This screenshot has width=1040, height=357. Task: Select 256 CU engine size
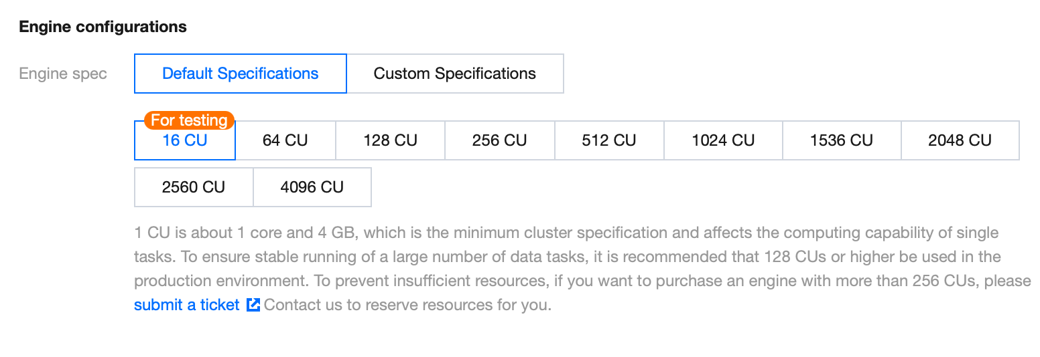pyautogui.click(x=499, y=140)
